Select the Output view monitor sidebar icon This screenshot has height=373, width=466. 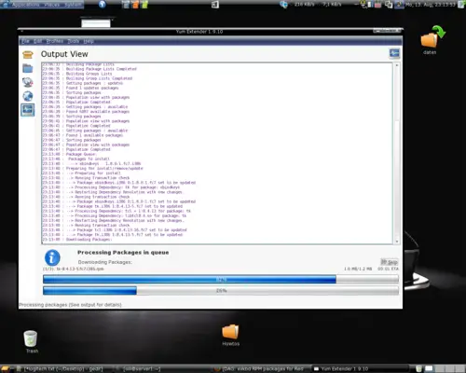[x=28, y=110]
